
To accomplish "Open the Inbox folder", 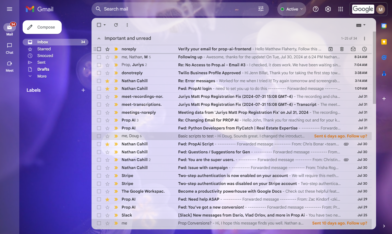I will (x=55, y=42).
